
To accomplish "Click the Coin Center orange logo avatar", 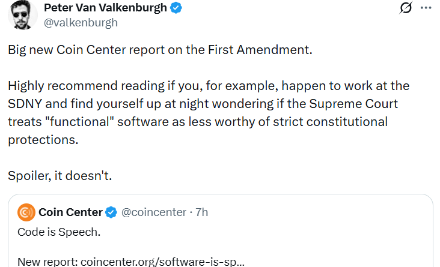I will (26, 212).
